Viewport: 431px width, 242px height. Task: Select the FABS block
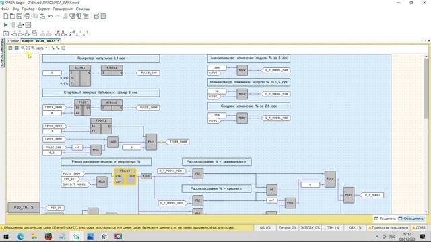tap(146, 176)
